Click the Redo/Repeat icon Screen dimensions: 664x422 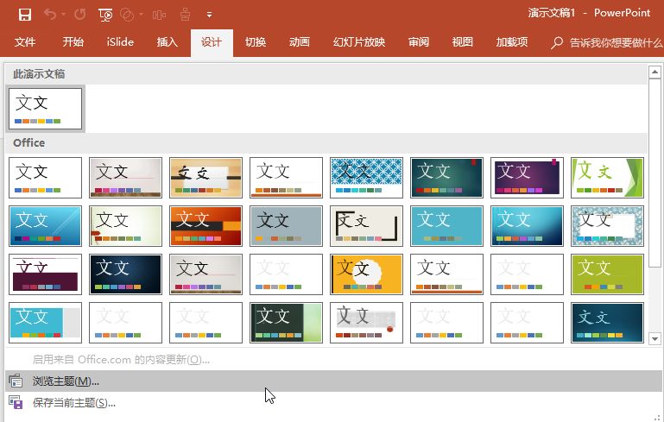[80, 15]
